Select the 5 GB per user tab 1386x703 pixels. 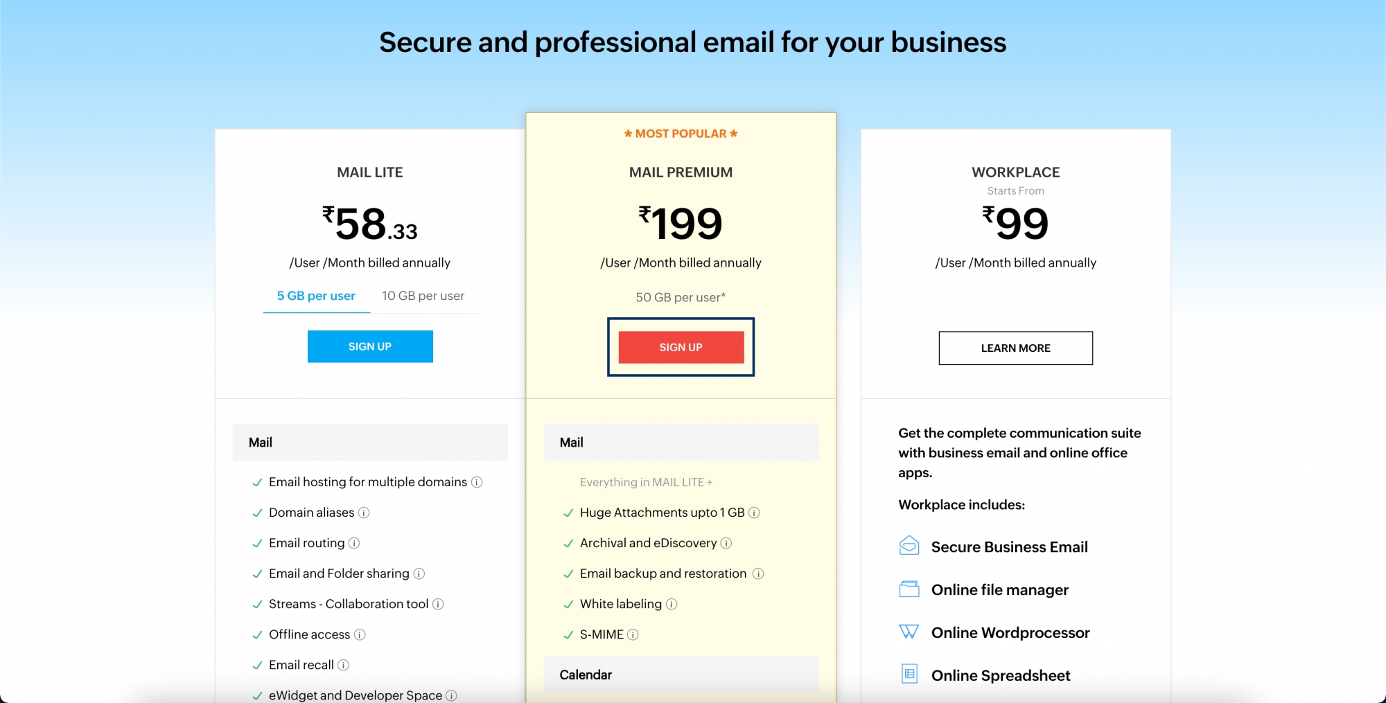coord(315,296)
